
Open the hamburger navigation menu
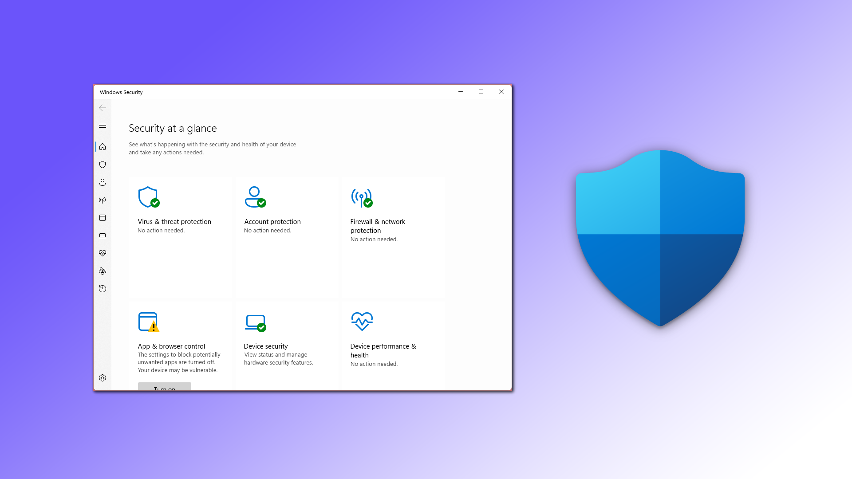[103, 126]
